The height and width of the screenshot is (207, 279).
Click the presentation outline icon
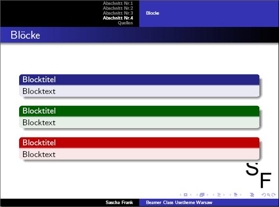252,195
